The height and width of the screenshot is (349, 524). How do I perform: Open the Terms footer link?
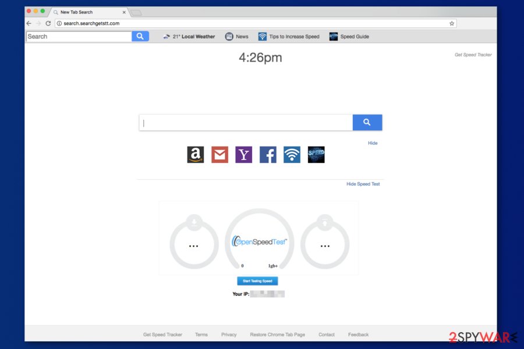tap(201, 334)
